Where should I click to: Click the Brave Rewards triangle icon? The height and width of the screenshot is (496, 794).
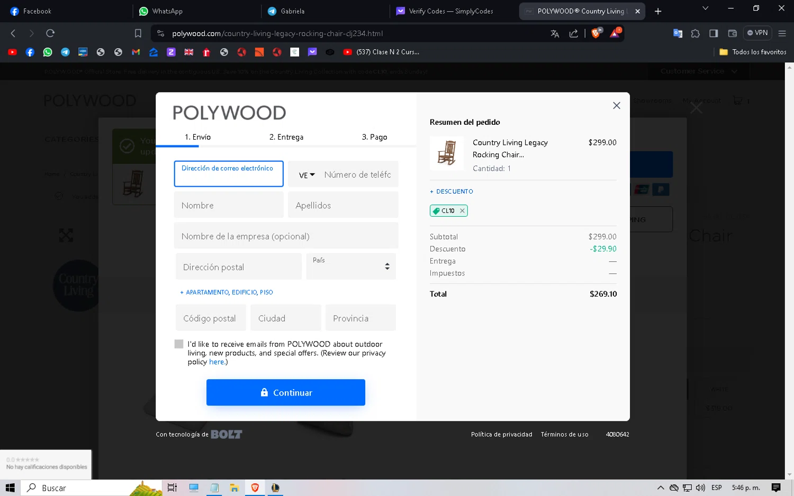pyautogui.click(x=615, y=33)
